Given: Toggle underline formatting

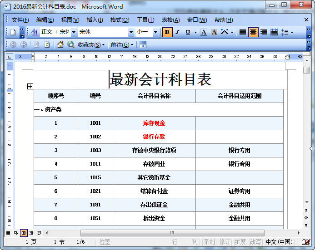Looking at the screenshot, I should [188, 32].
